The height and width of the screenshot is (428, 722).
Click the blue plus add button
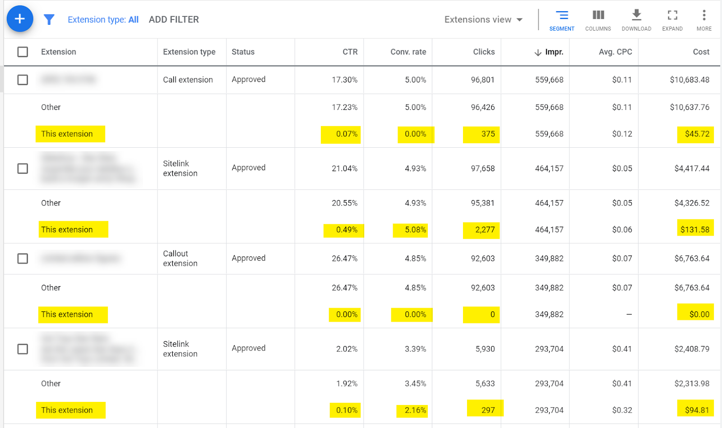[20, 19]
